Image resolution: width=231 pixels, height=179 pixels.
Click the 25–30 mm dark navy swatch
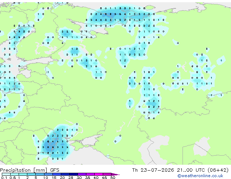pos(74,174)
